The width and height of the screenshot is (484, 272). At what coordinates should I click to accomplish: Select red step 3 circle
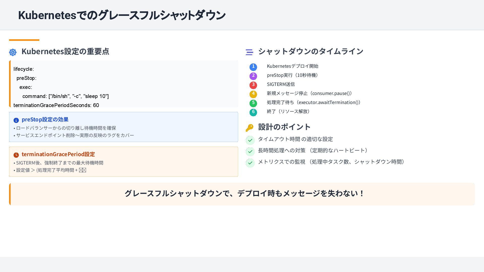pyautogui.click(x=253, y=85)
